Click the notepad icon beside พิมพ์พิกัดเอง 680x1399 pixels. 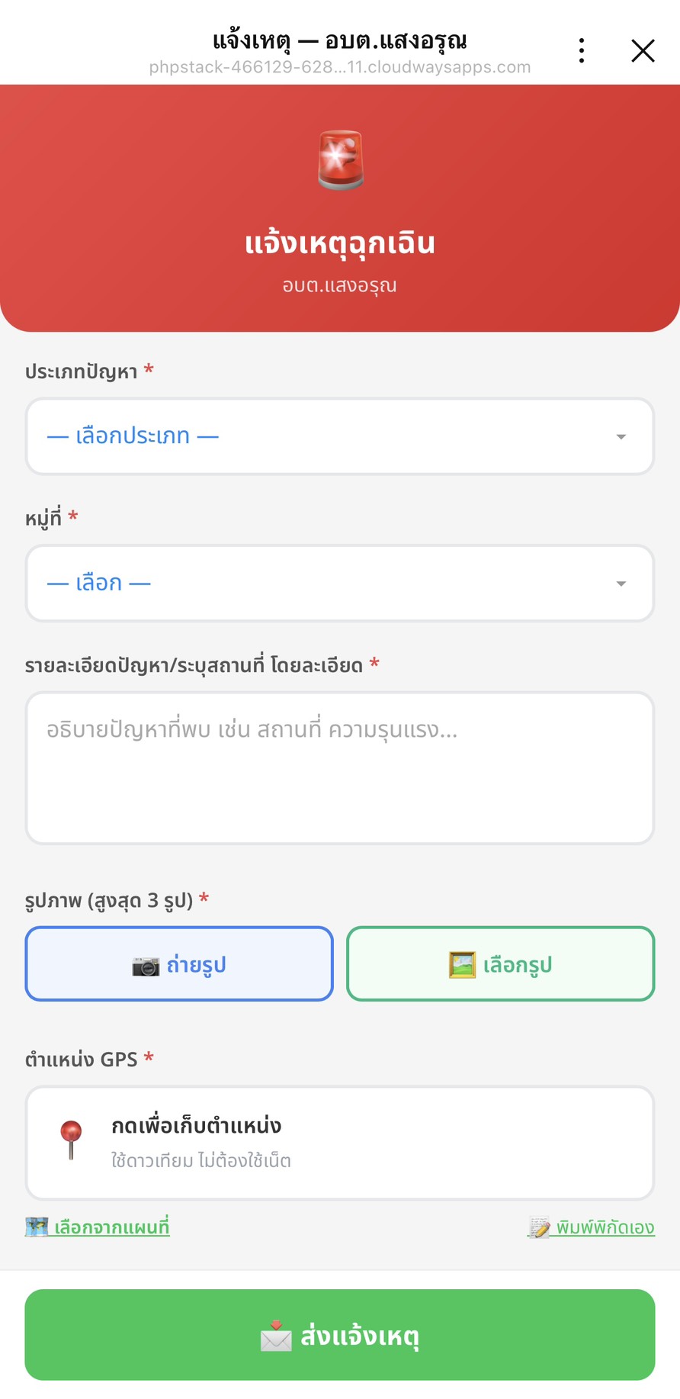point(540,1227)
